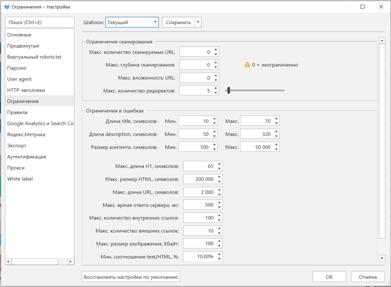Select HTTP-заголовки in sidebar
The height and width of the screenshot is (287, 391).
39,90
